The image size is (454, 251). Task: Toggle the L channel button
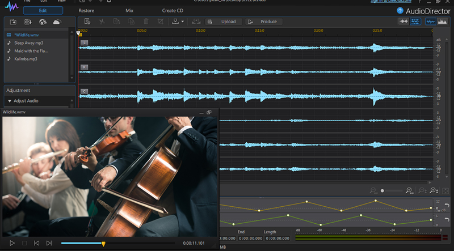(x=84, y=43)
